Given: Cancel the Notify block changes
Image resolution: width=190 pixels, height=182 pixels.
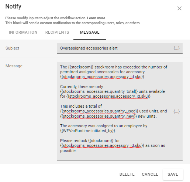Looking at the screenshot, I should pyautogui.click(x=150, y=174).
